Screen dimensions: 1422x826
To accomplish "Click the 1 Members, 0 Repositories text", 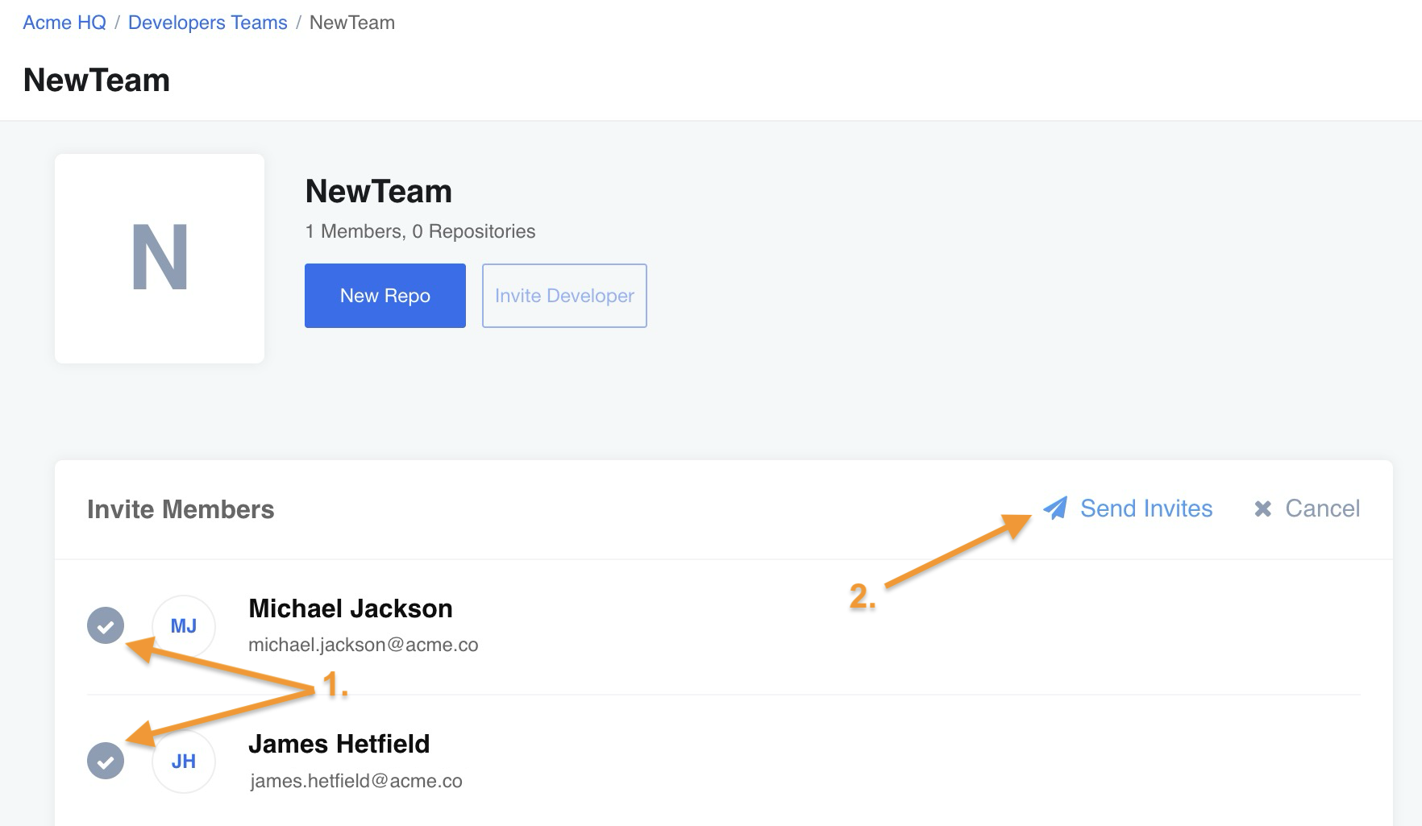I will click(420, 231).
